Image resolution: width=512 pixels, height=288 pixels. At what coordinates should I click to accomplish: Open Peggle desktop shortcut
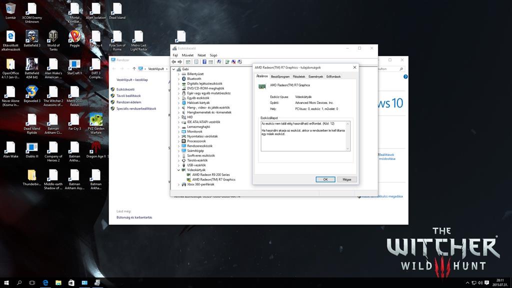74,39
